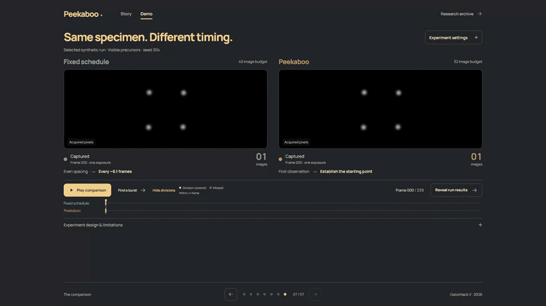Click the Peekaboo Acquired pixels label
Screen dimensions: 546x306
[x=296, y=142]
